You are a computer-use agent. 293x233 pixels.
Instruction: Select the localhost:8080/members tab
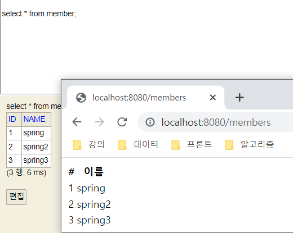pyautogui.click(x=145, y=98)
